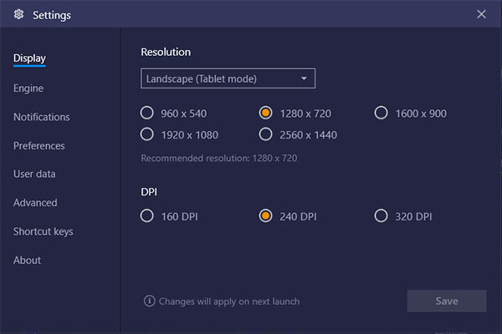Viewport: 502px width, 334px height.
Task: Click the Save button
Action: pyautogui.click(x=447, y=301)
